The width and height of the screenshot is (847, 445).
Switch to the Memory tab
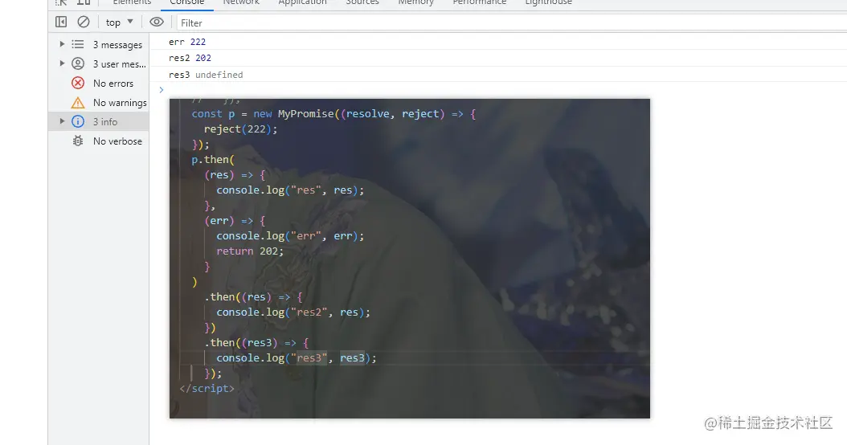click(x=416, y=2)
